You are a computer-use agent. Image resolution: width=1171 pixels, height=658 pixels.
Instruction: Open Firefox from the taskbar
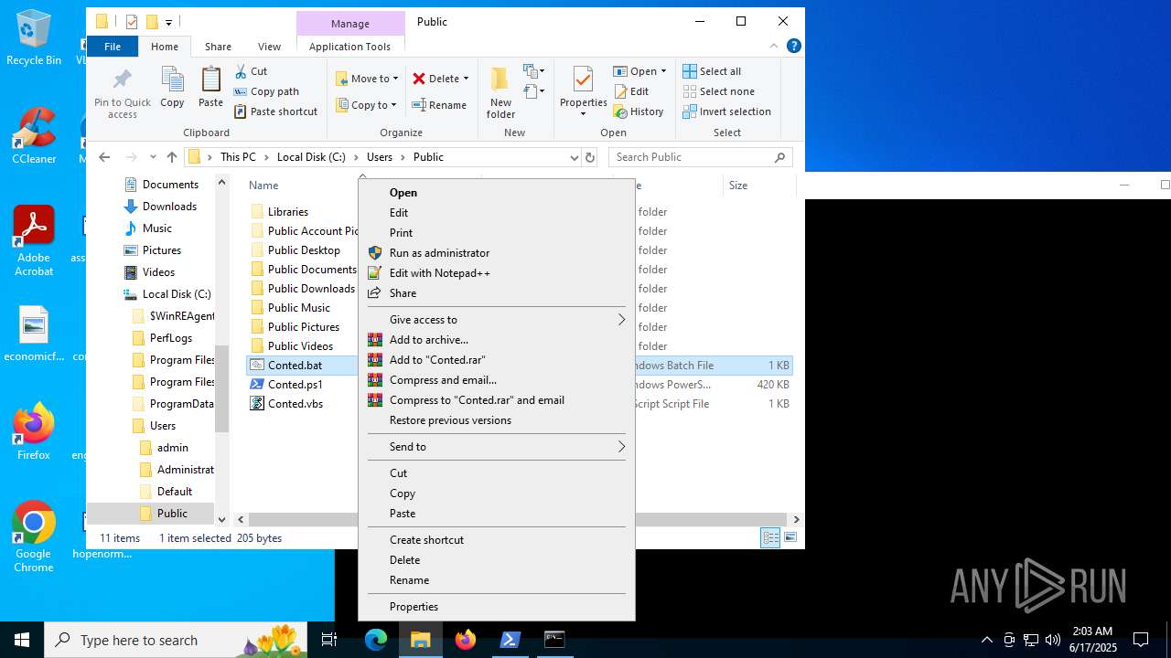pyautogui.click(x=466, y=640)
